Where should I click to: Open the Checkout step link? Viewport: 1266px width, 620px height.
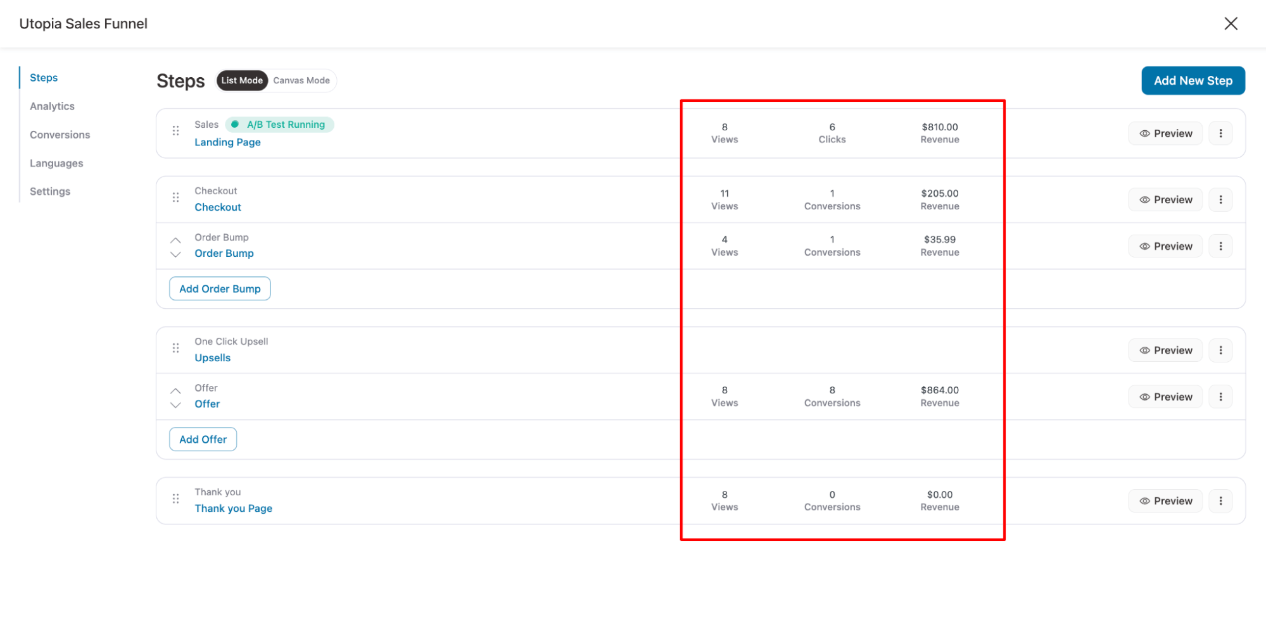pos(218,208)
